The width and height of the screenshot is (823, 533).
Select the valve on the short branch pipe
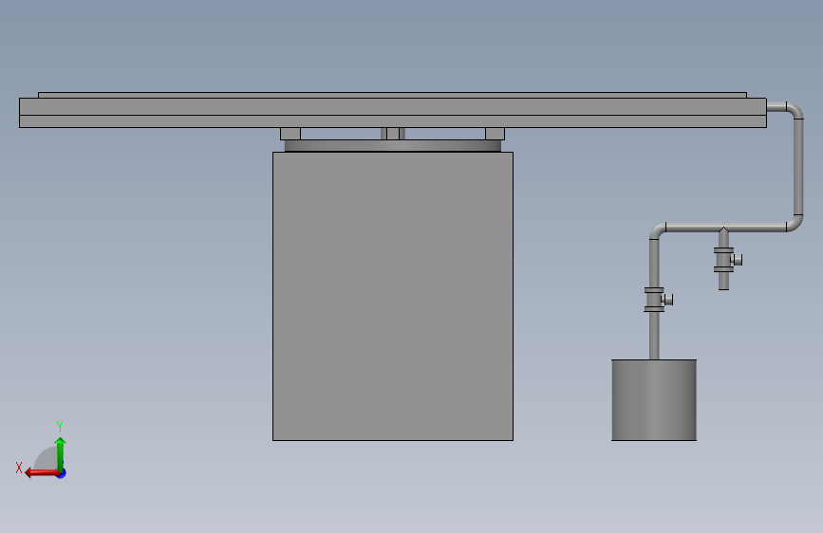coord(726,260)
